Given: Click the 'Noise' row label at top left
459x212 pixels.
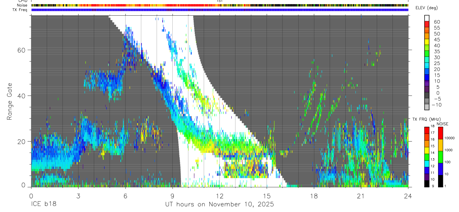Looking at the screenshot, I should [22, 5].
